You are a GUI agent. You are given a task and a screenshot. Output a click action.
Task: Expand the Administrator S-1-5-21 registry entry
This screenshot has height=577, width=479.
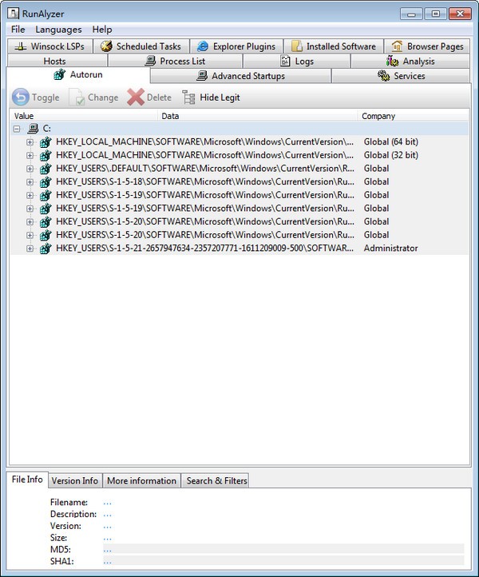click(x=30, y=249)
